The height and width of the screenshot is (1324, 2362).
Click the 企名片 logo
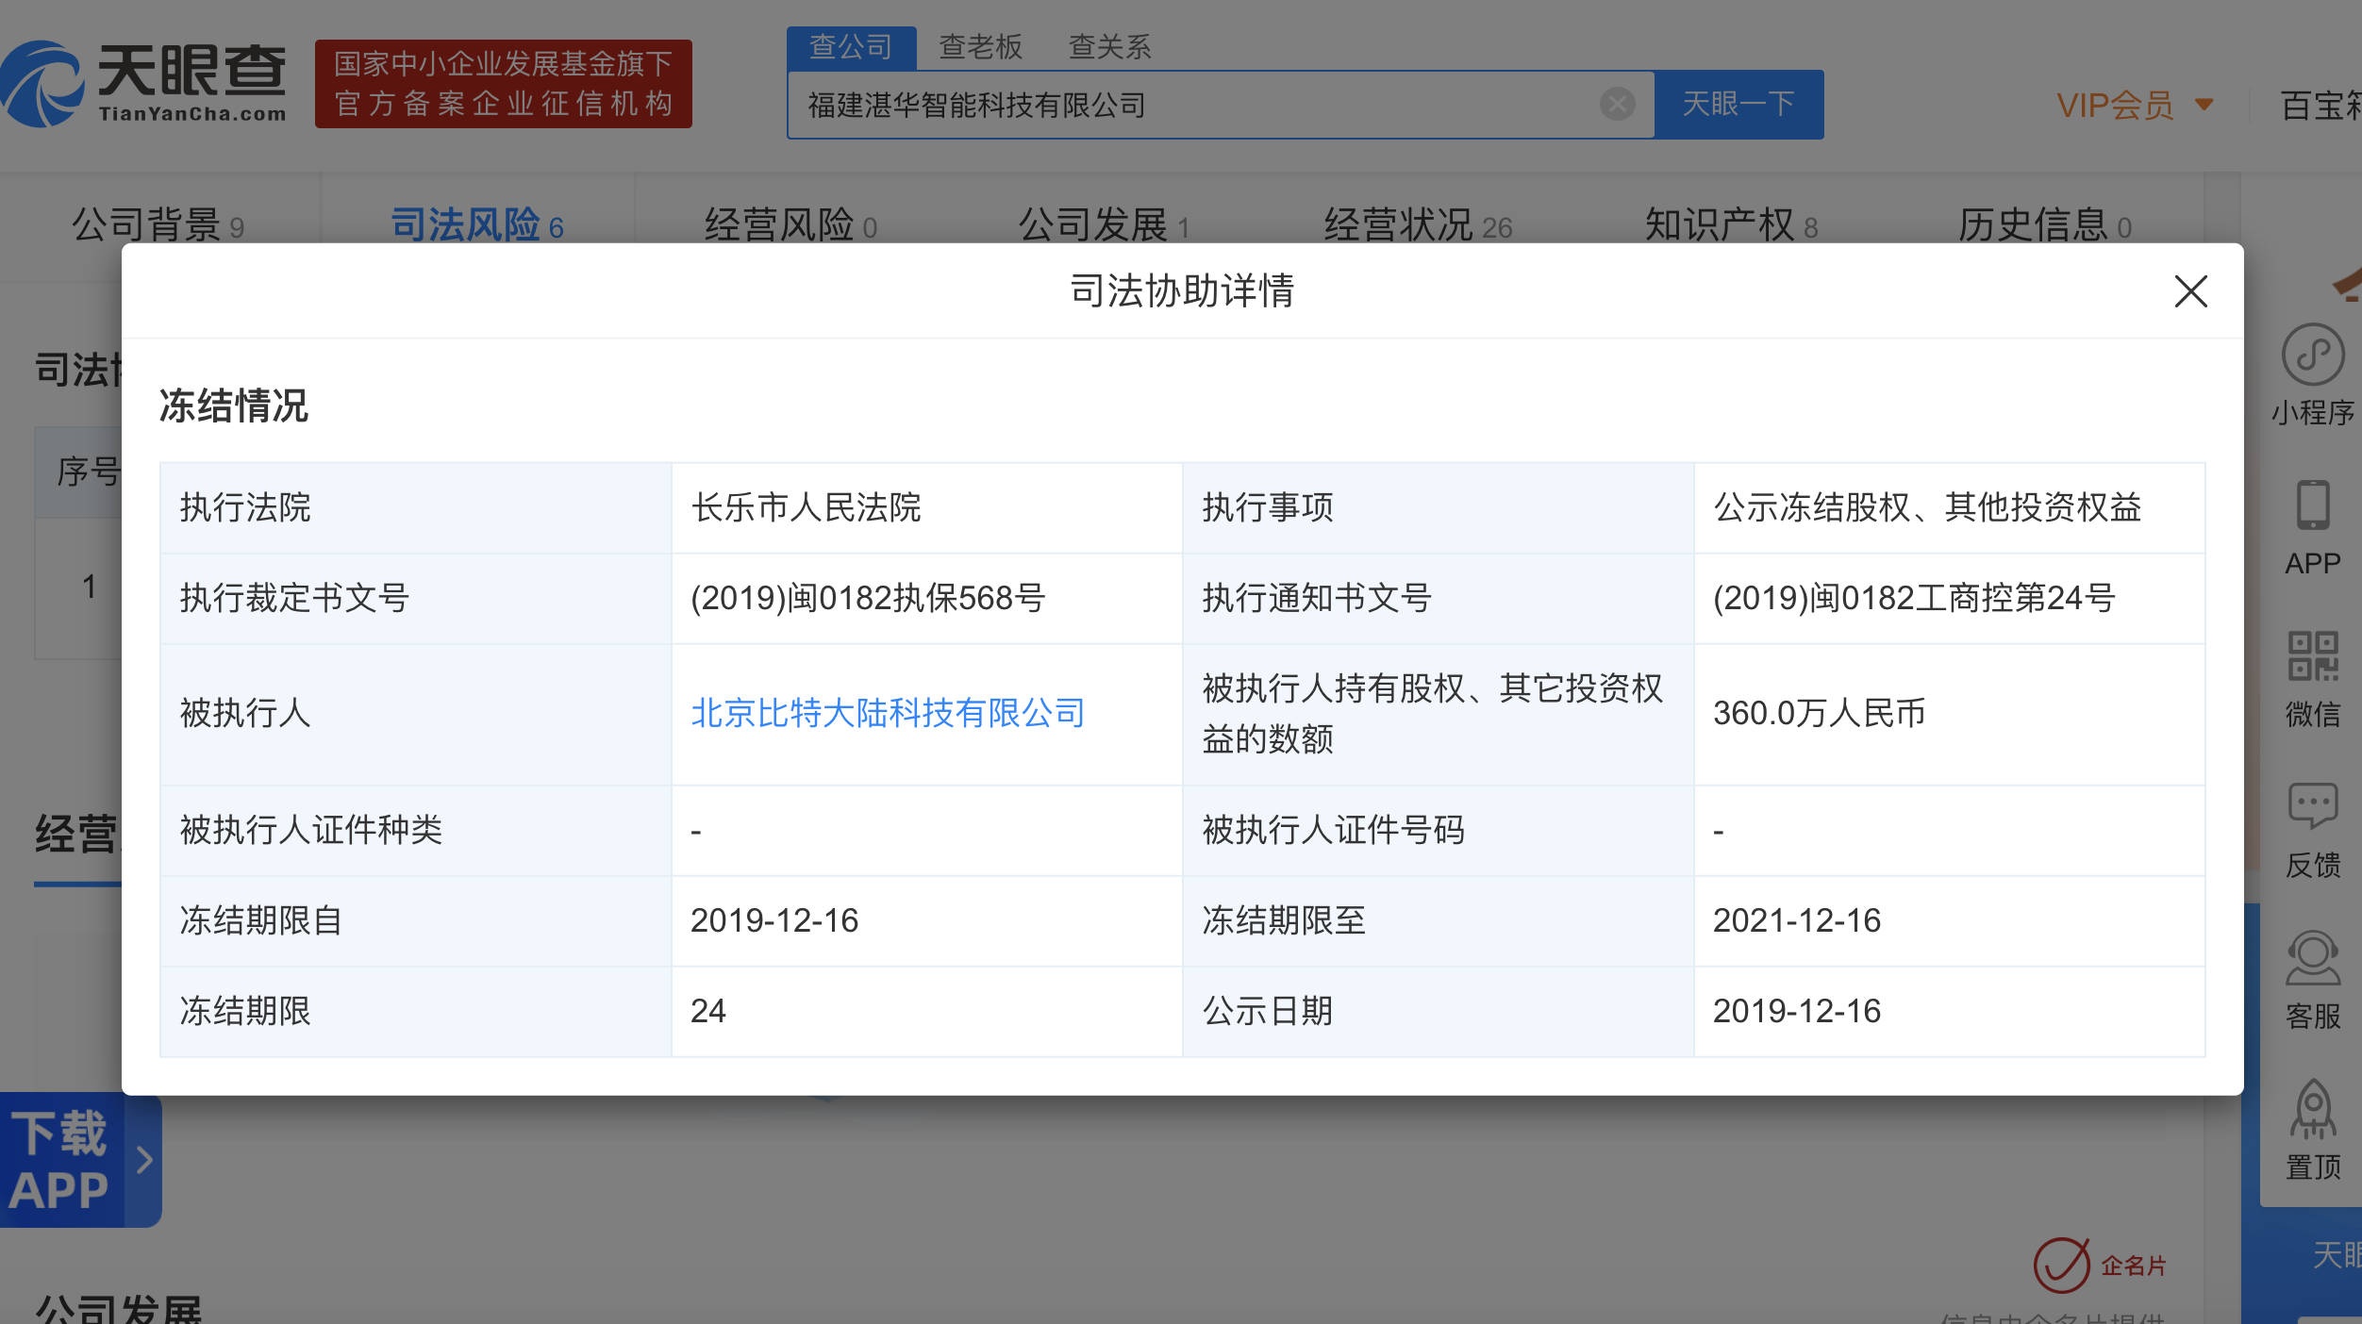[x=2100, y=1266]
